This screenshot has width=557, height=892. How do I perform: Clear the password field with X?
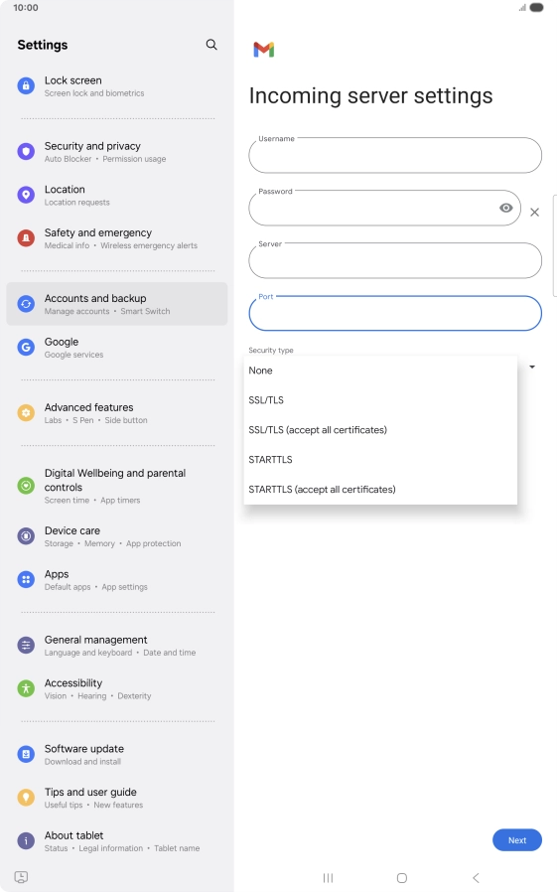tap(534, 213)
